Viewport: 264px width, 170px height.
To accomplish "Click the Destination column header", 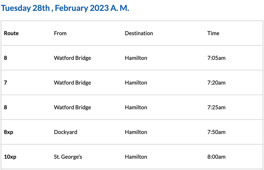I will pyautogui.click(x=139, y=33).
